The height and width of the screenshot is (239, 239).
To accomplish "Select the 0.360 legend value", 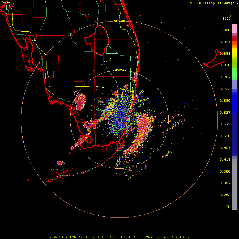I will [225, 172].
